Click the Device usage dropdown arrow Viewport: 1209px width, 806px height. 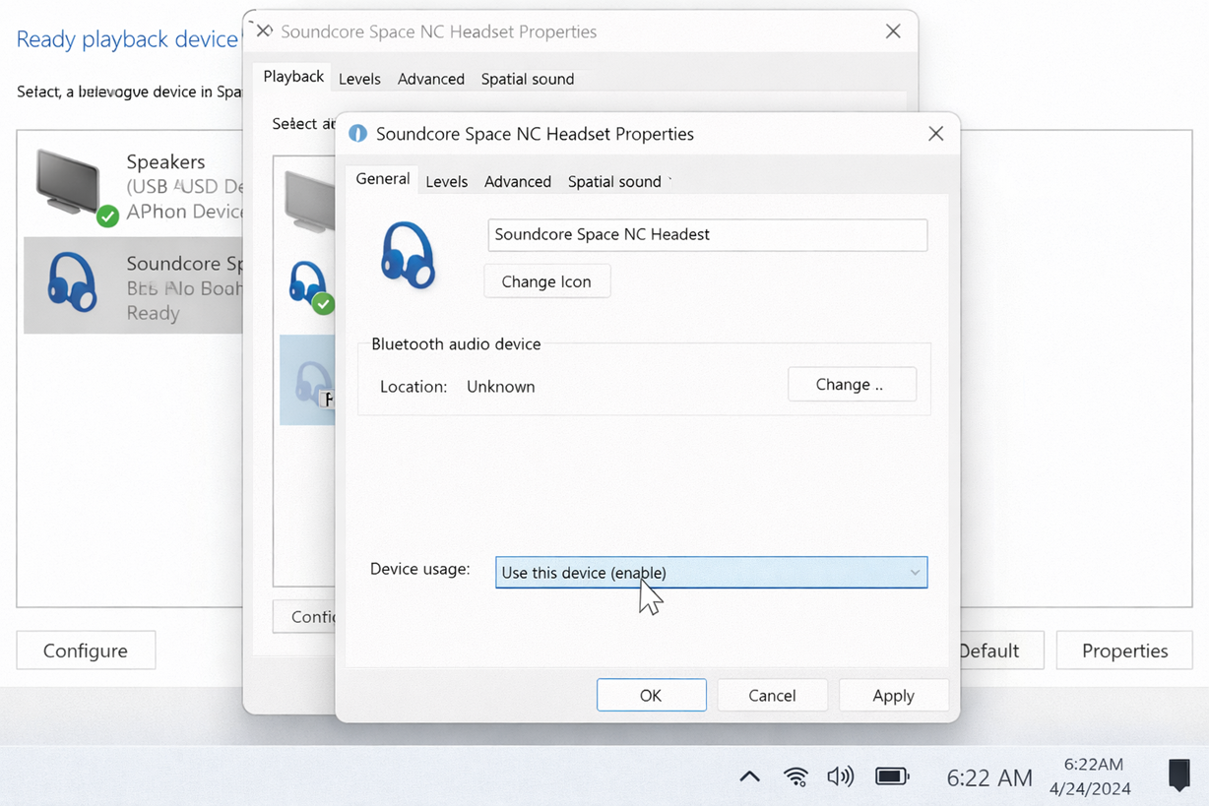click(915, 573)
